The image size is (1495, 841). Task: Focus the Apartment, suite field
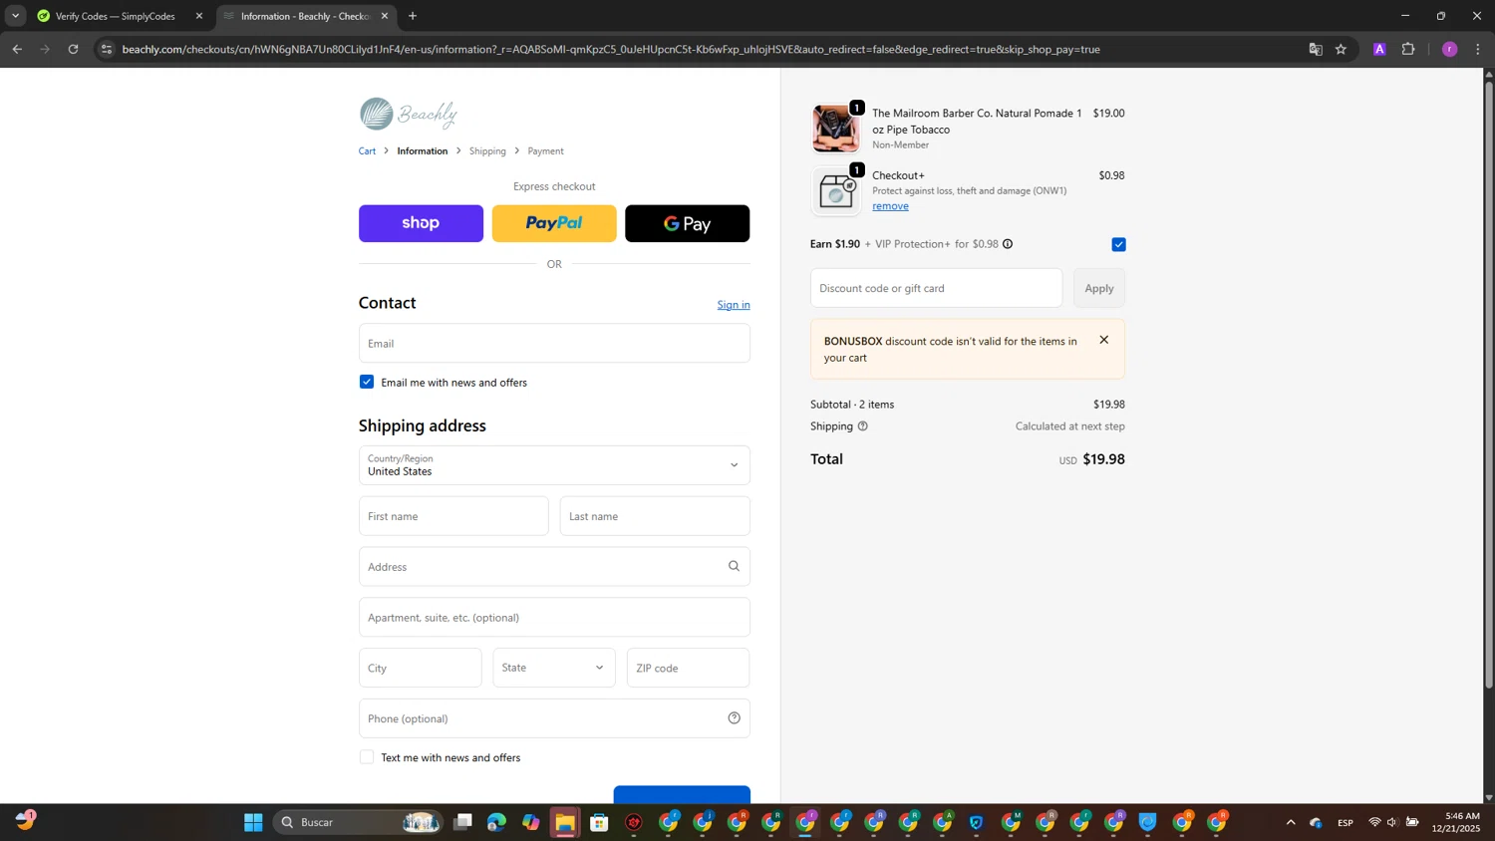click(554, 617)
